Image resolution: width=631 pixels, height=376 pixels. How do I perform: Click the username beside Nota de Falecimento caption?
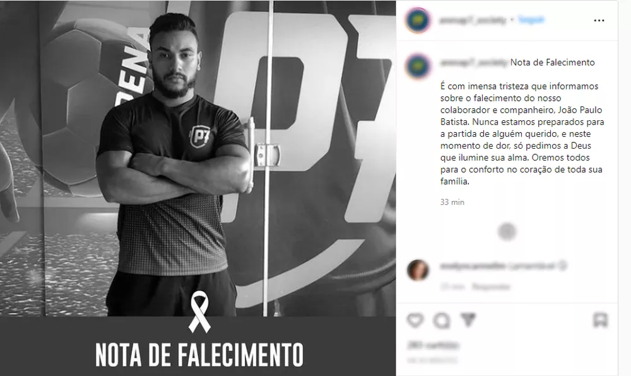click(x=474, y=62)
